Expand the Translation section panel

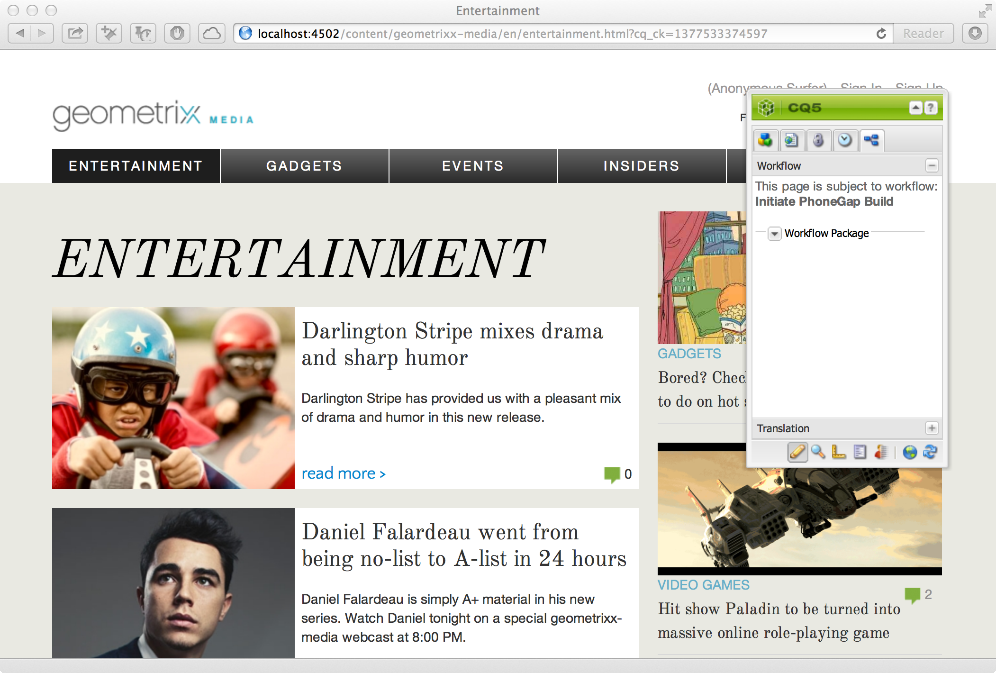[932, 429]
